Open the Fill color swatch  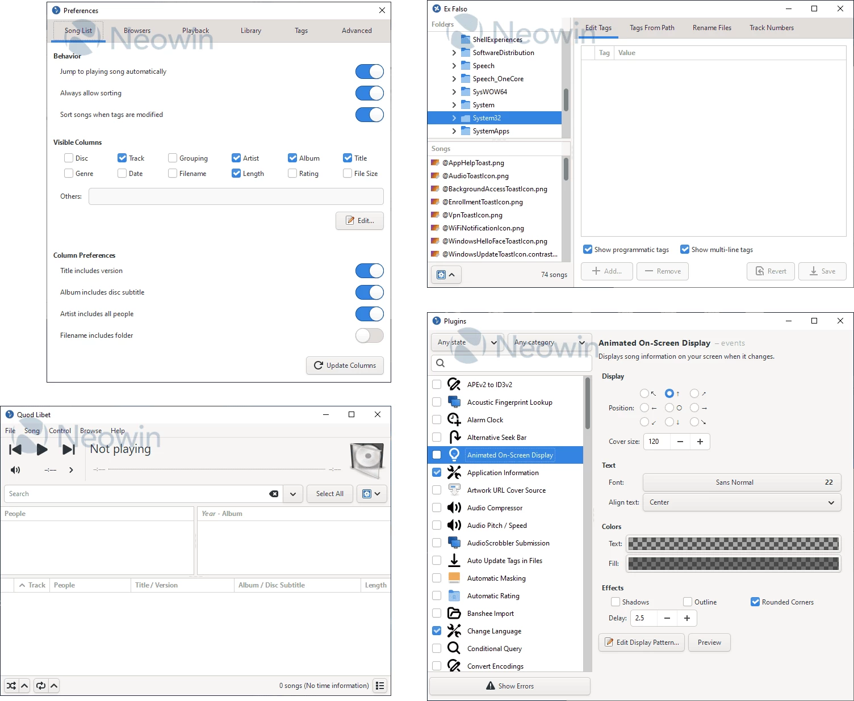pos(734,564)
